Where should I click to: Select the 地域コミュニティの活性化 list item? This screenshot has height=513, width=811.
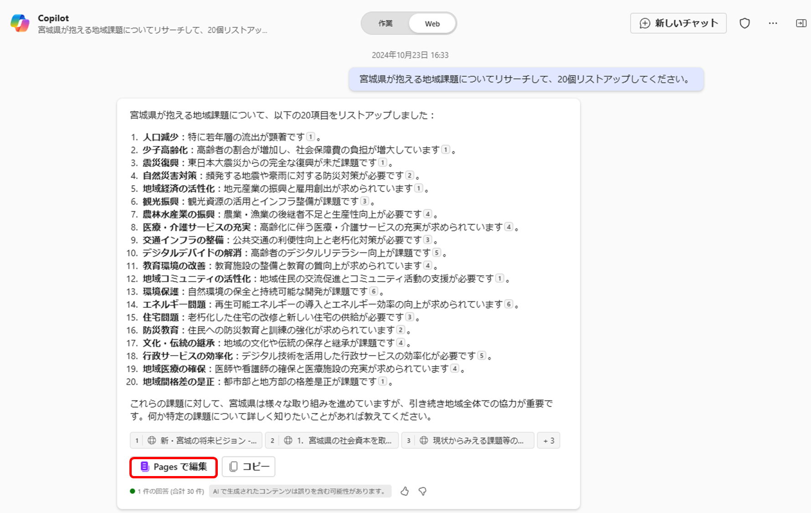[319, 279]
